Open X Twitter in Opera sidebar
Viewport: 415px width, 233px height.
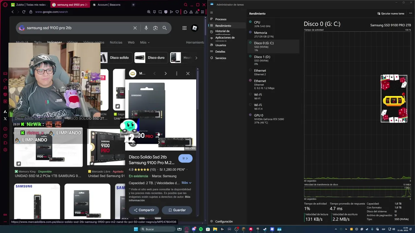coord(5,119)
